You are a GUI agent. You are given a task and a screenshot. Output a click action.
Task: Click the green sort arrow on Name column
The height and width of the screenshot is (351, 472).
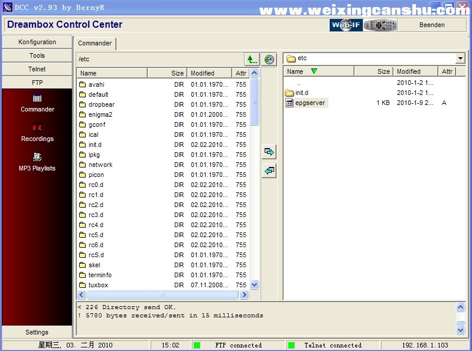pyautogui.click(x=314, y=71)
